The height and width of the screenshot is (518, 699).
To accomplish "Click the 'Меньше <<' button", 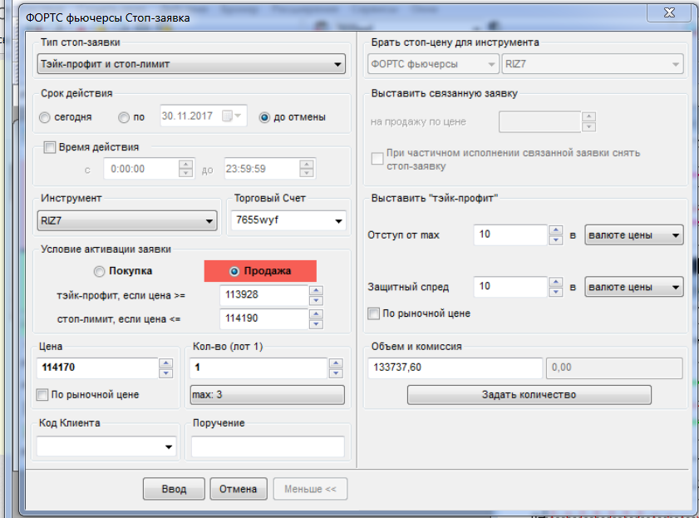I will click(310, 489).
